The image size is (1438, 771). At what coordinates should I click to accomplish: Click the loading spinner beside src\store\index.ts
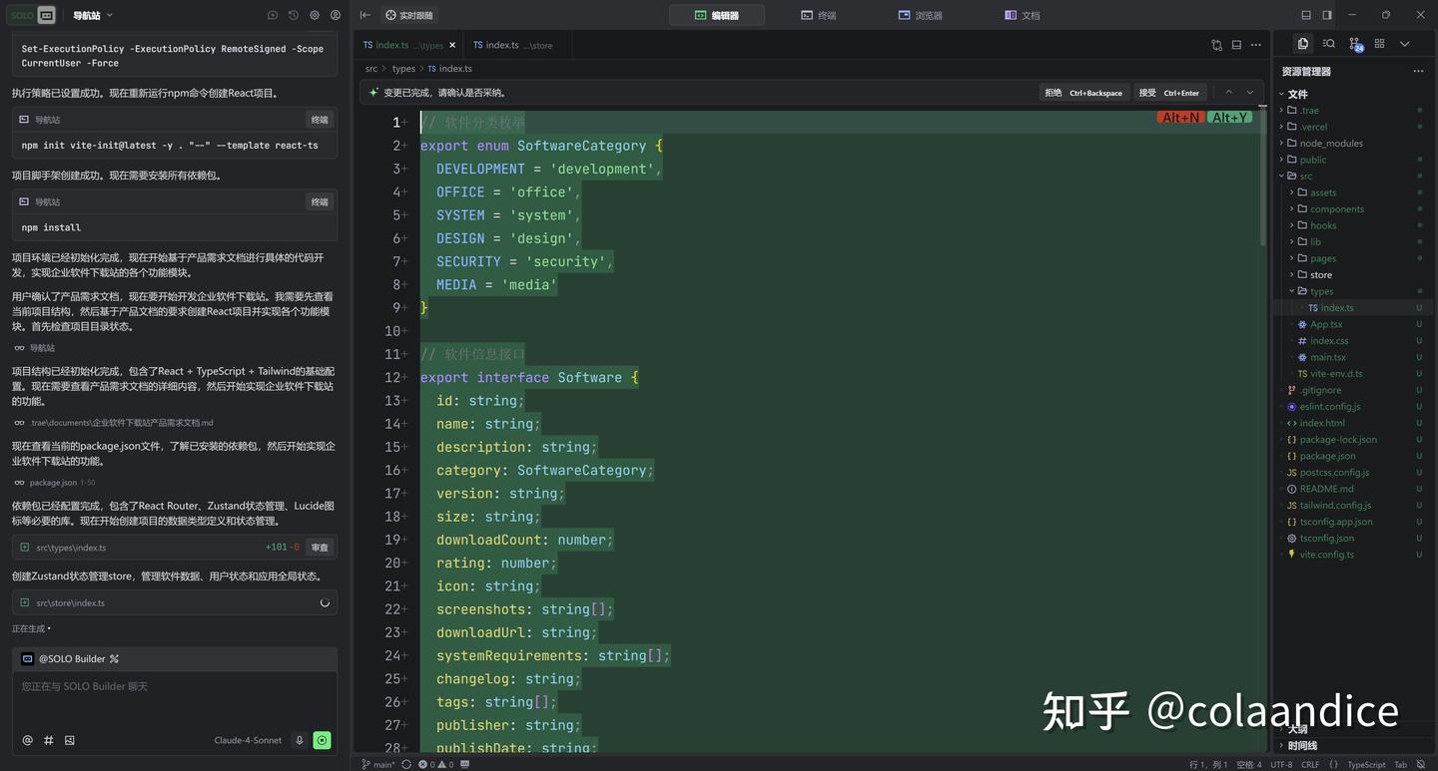[x=325, y=602]
